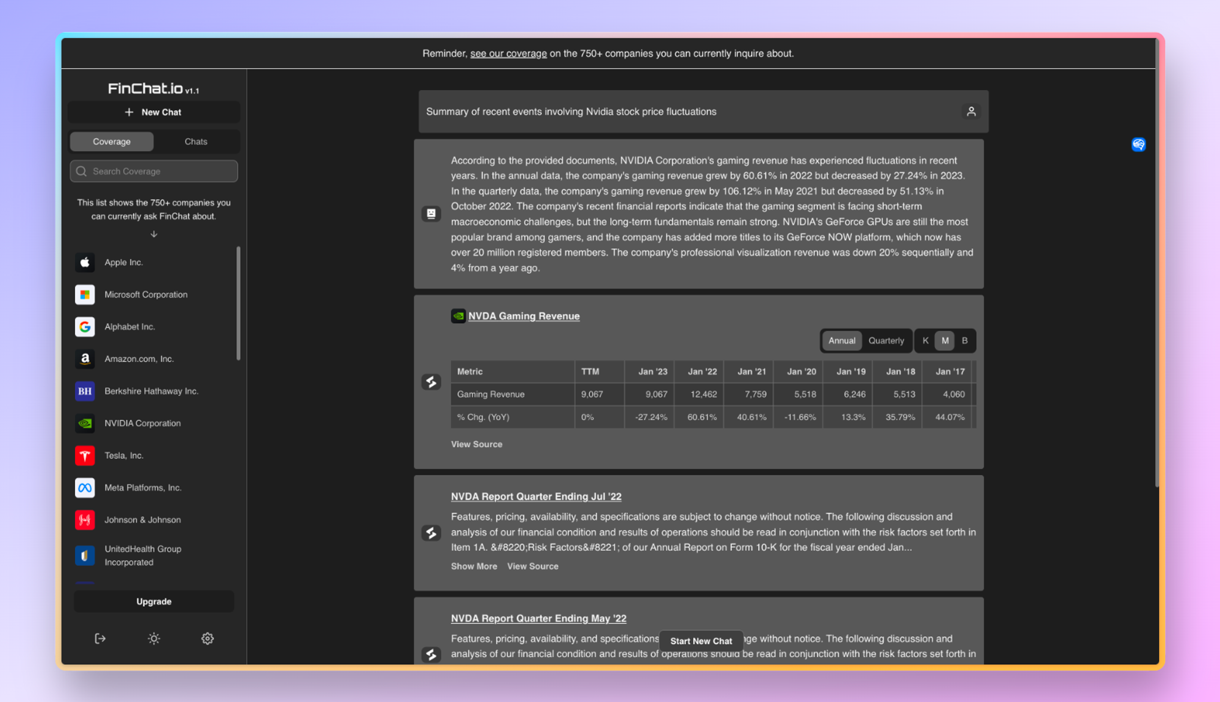Screen dimensions: 1220x702
Task: Click the bot avatar icon beside the answer
Action: [x=431, y=213]
